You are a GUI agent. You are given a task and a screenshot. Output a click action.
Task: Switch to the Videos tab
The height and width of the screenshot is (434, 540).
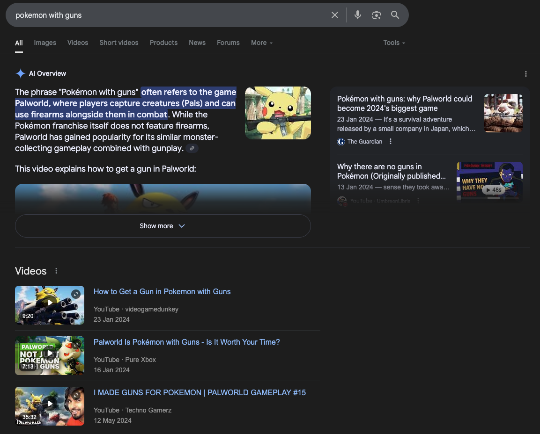pyautogui.click(x=77, y=43)
